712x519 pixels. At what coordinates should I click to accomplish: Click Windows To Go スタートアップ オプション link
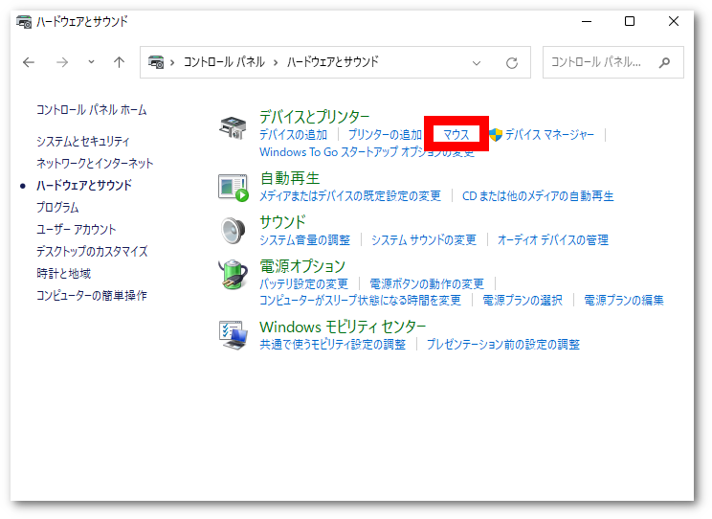(367, 152)
